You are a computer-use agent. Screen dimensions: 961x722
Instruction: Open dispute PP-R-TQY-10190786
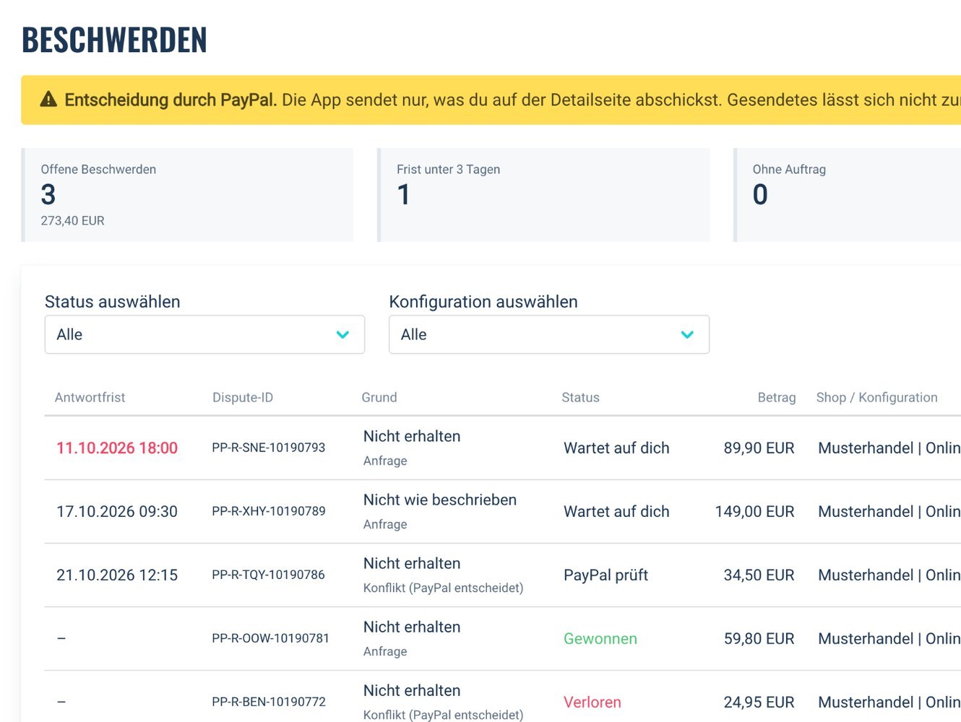click(x=269, y=575)
